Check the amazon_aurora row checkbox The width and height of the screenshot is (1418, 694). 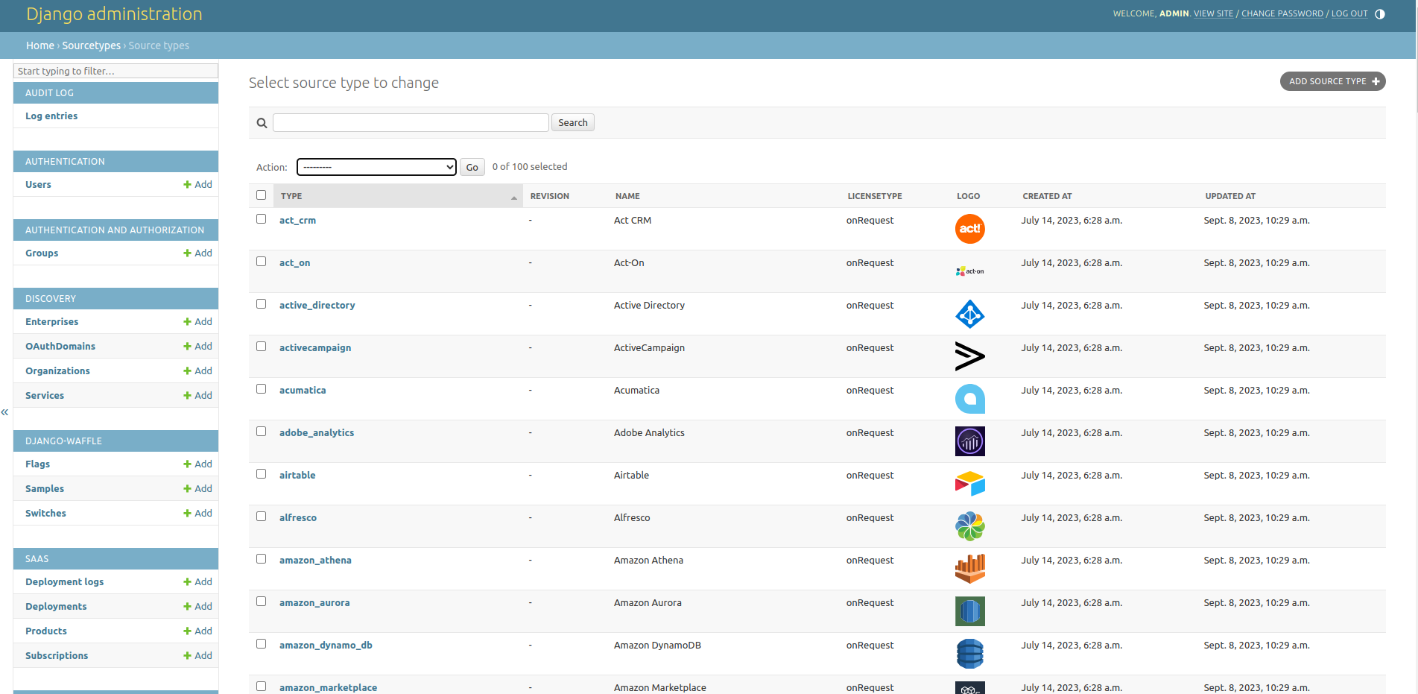coord(261,602)
